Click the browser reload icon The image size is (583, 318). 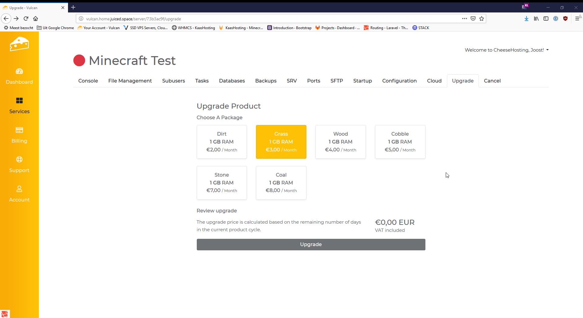point(26,19)
